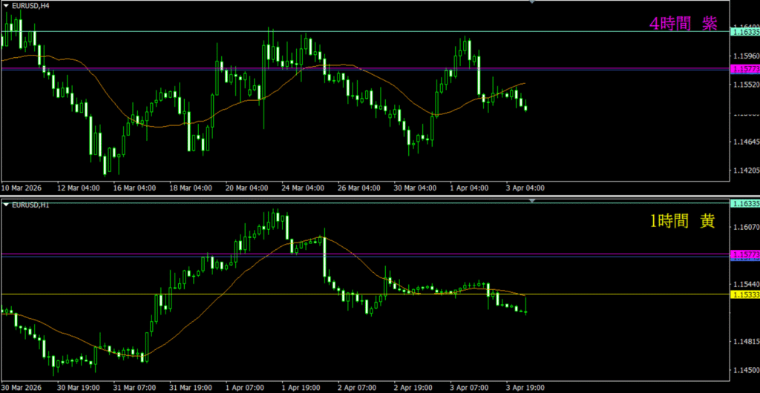Click the 1.14645 level on H4 price scale
Image resolution: width=760 pixels, height=393 pixels.
[744, 142]
